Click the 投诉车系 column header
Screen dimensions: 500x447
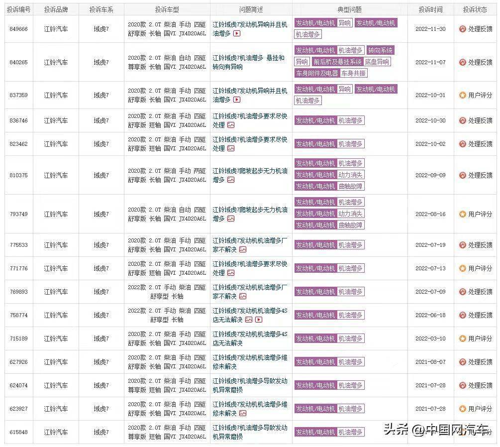(101, 9)
